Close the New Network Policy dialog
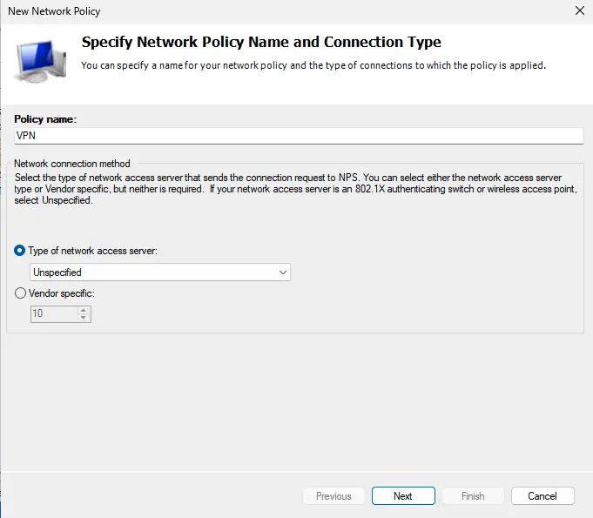Screen dimensions: 593x518 point(580,11)
